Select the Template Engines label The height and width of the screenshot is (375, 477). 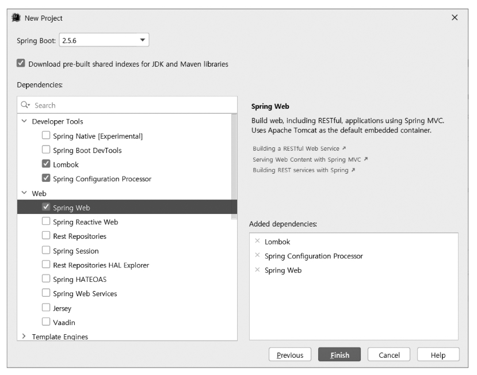(60, 336)
